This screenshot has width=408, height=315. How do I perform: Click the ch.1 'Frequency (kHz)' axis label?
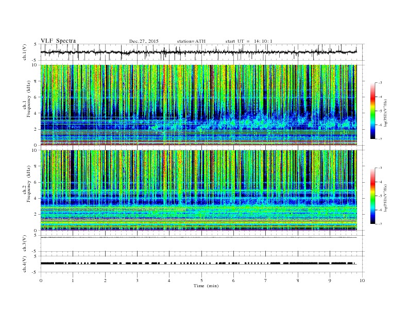29,99
